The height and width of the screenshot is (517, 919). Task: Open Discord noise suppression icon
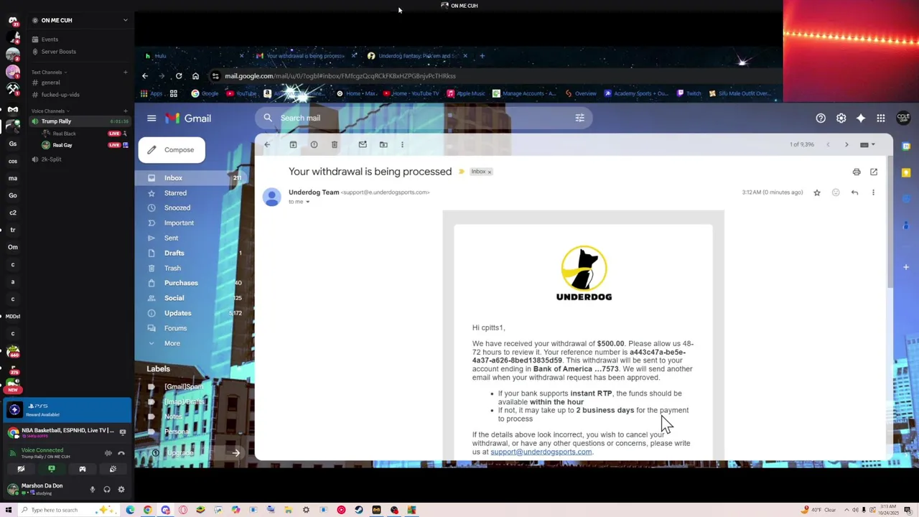click(x=108, y=453)
